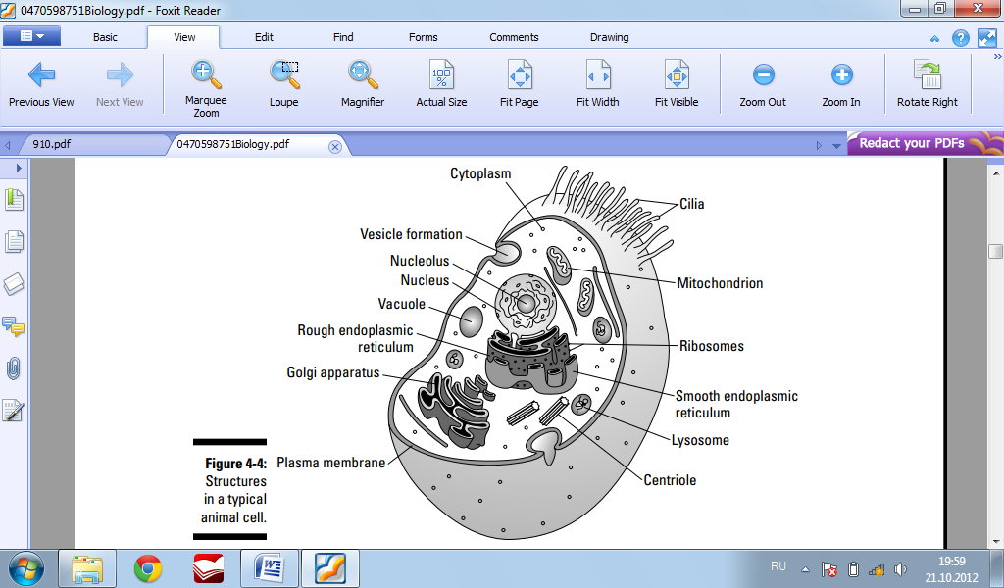This screenshot has width=1004, height=588.
Task: Open Foxit help question mark
Action: [961, 38]
